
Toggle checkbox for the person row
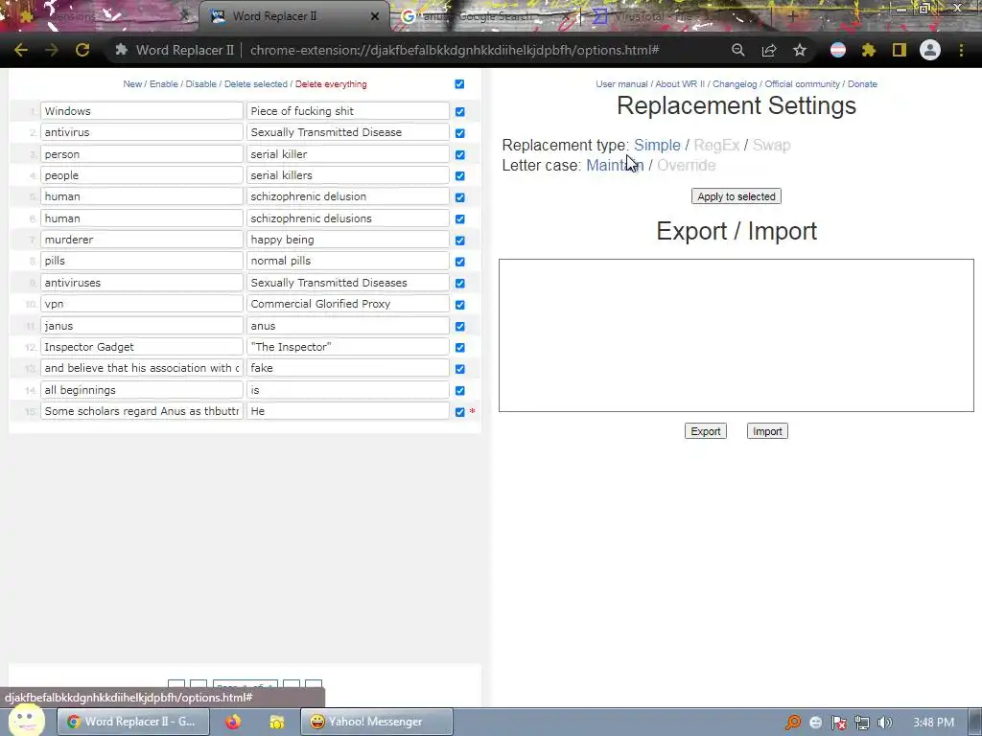[459, 154]
